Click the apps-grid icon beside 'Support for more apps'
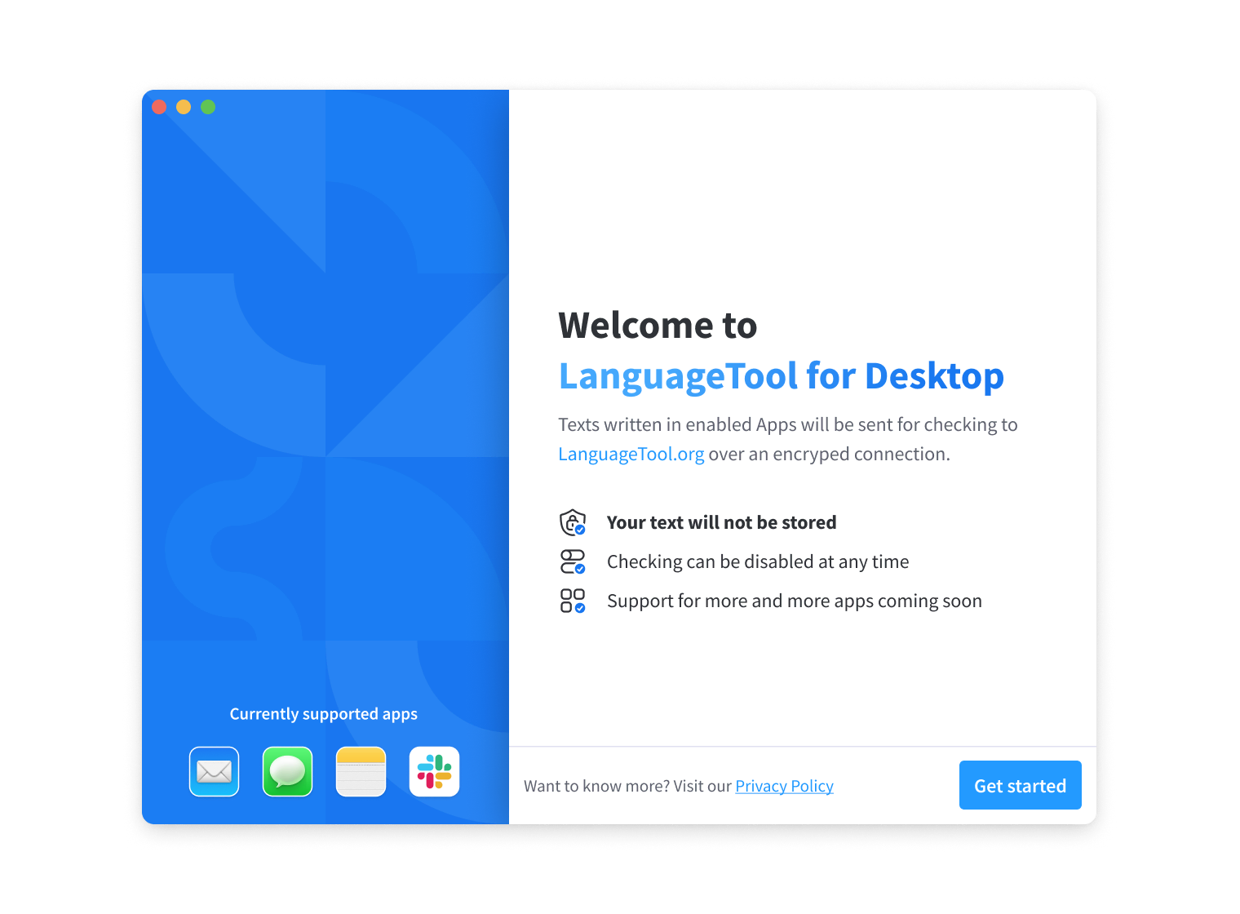1240x914 pixels. (572, 600)
